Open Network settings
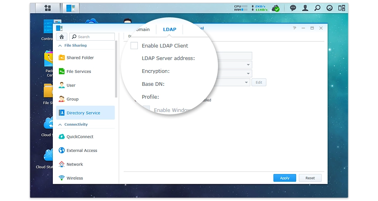The width and height of the screenshot is (378, 201). tap(85, 164)
